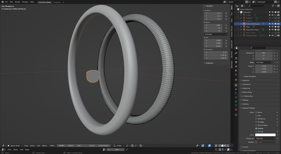Screen dimensions: 281x154
Task: Click the Undo History button
Action: coord(103,146)
